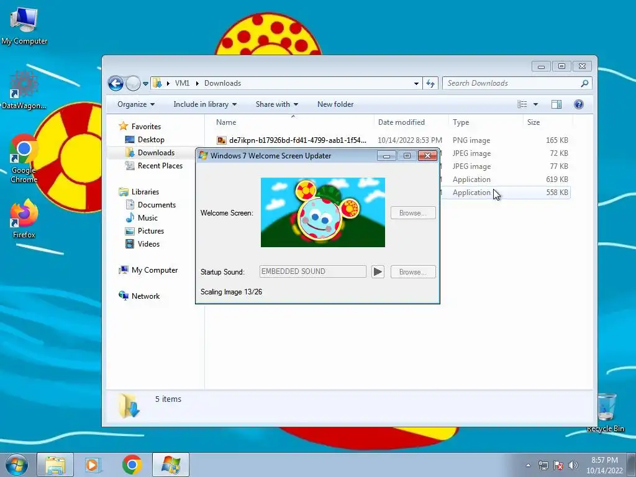
Task: Click New folder in toolbar
Action: (335, 104)
